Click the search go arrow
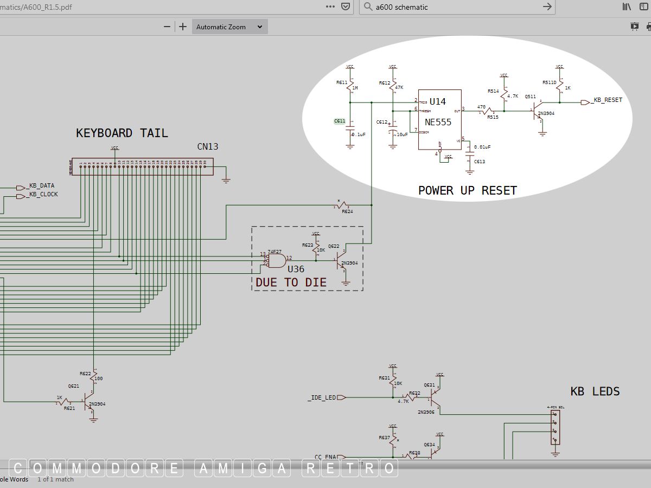The height and width of the screenshot is (488, 651). [x=547, y=7]
